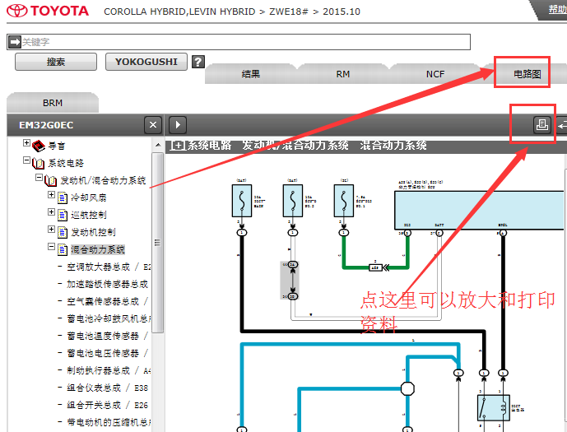Viewport: 567px width, 432px height.
Task: Click the print icon in diagram toolbar
Action: [541, 125]
